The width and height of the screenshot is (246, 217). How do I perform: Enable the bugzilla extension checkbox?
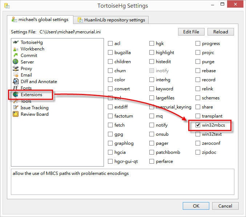point(110,53)
